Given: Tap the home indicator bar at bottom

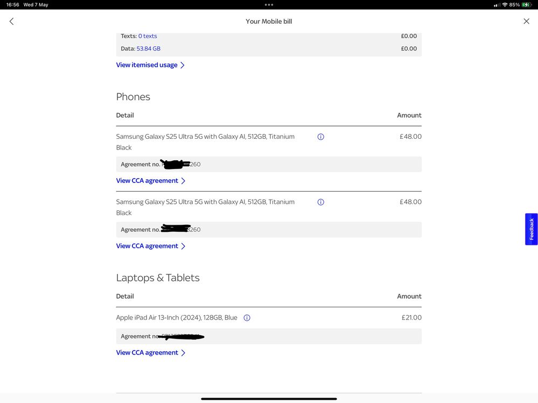Looking at the screenshot, I should click(269, 399).
